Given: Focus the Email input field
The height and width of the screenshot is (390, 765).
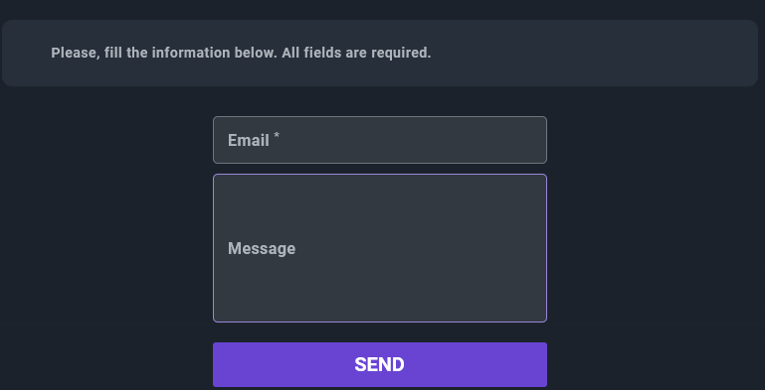Looking at the screenshot, I should pyautogui.click(x=380, y=140).
